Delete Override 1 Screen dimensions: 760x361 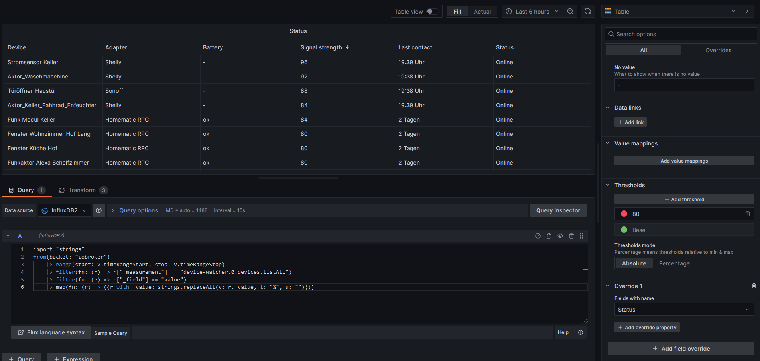pyautogui.click(x=754, y=286)
